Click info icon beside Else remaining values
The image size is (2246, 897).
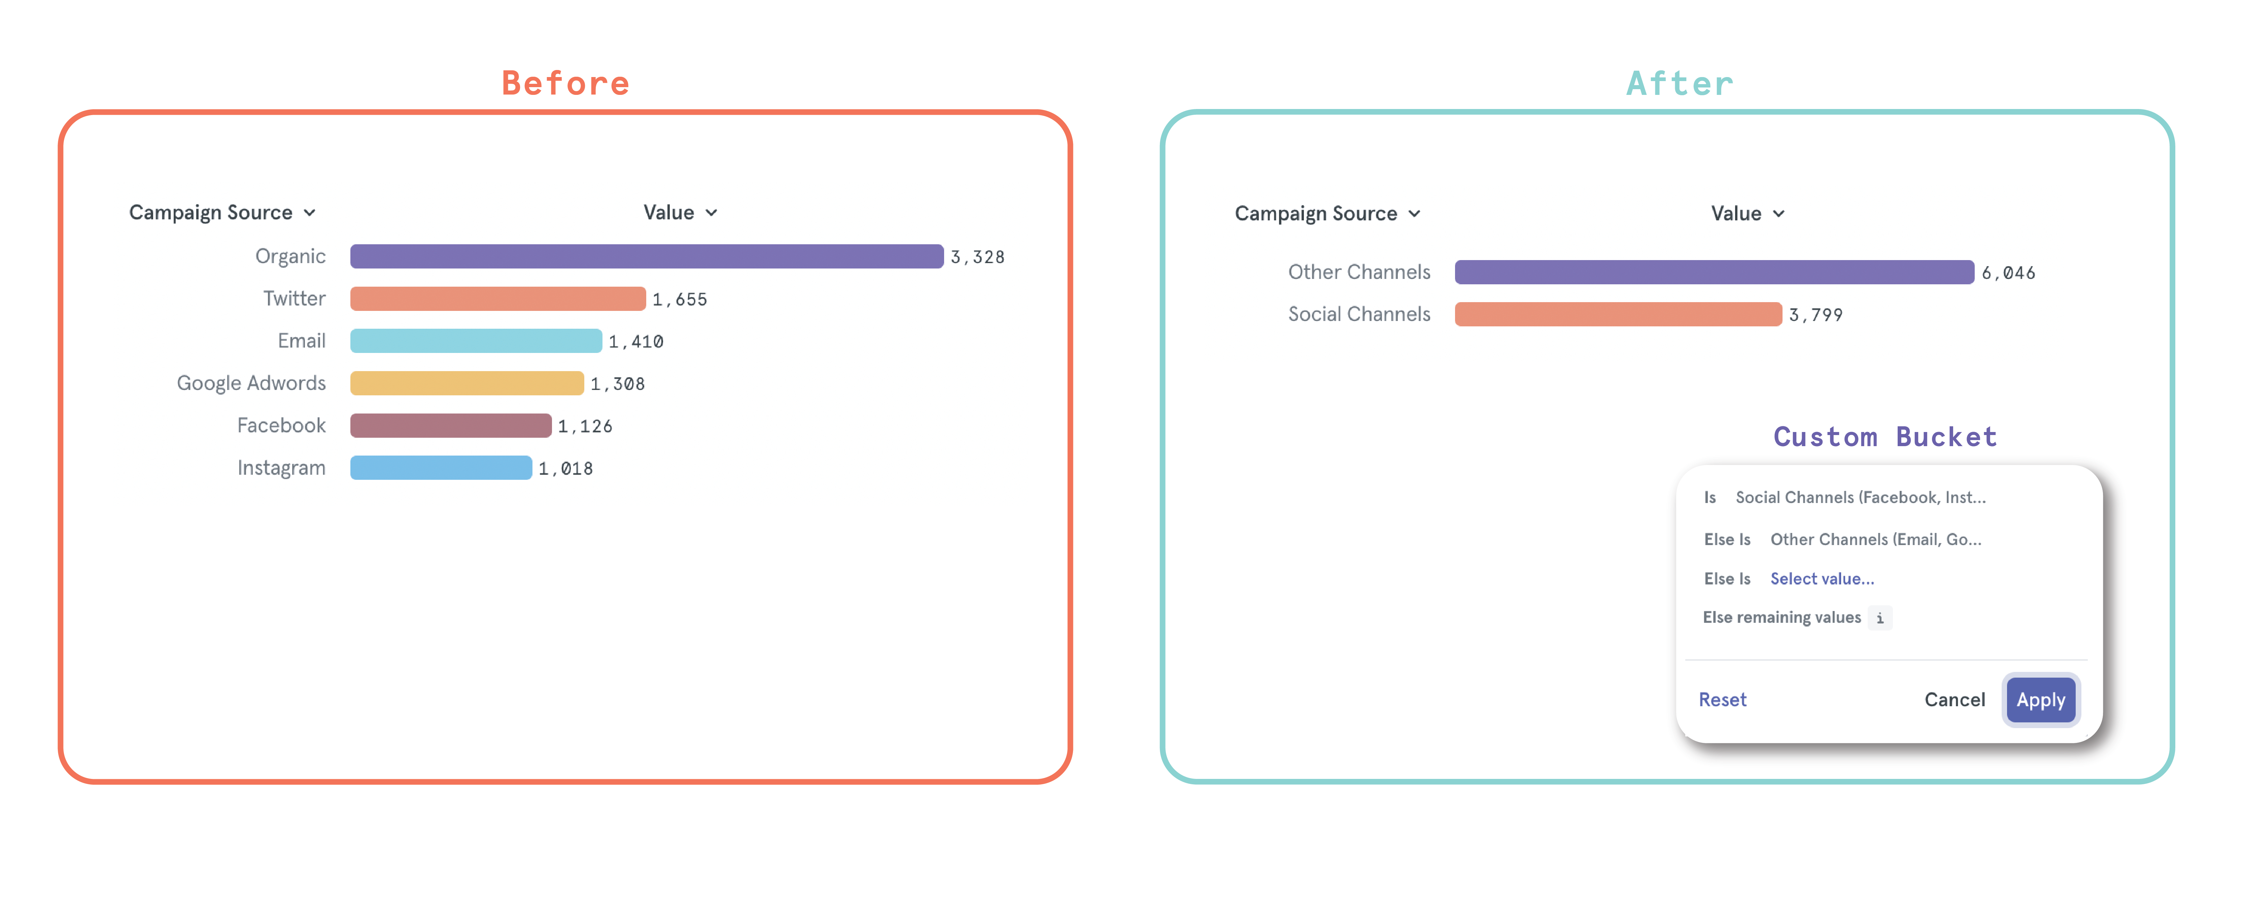pyautogui.click(x=1880, y=618)
